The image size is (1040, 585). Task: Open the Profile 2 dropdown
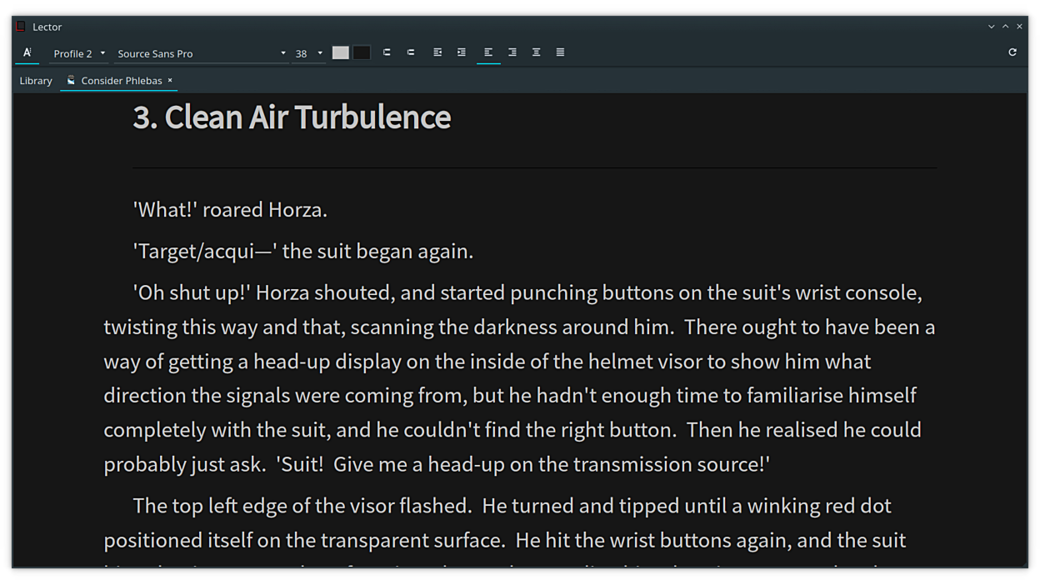click(x=79, y=53)
